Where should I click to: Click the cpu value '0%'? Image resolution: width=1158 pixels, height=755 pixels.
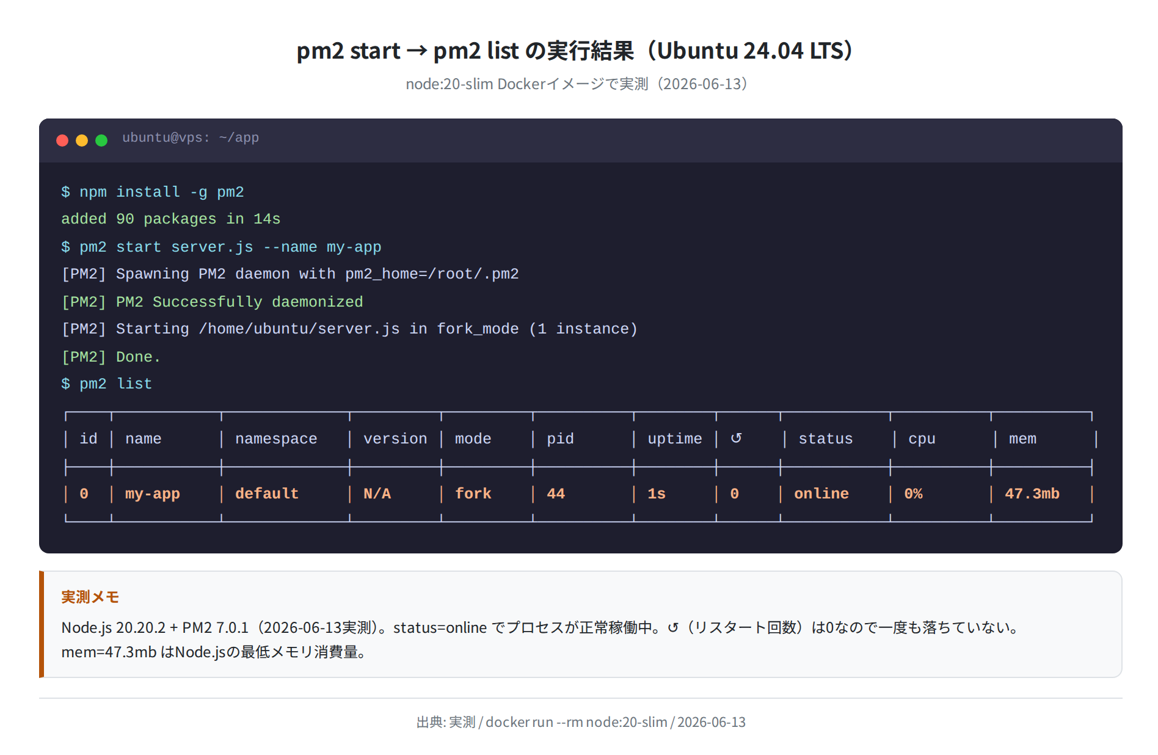(913, 494)
